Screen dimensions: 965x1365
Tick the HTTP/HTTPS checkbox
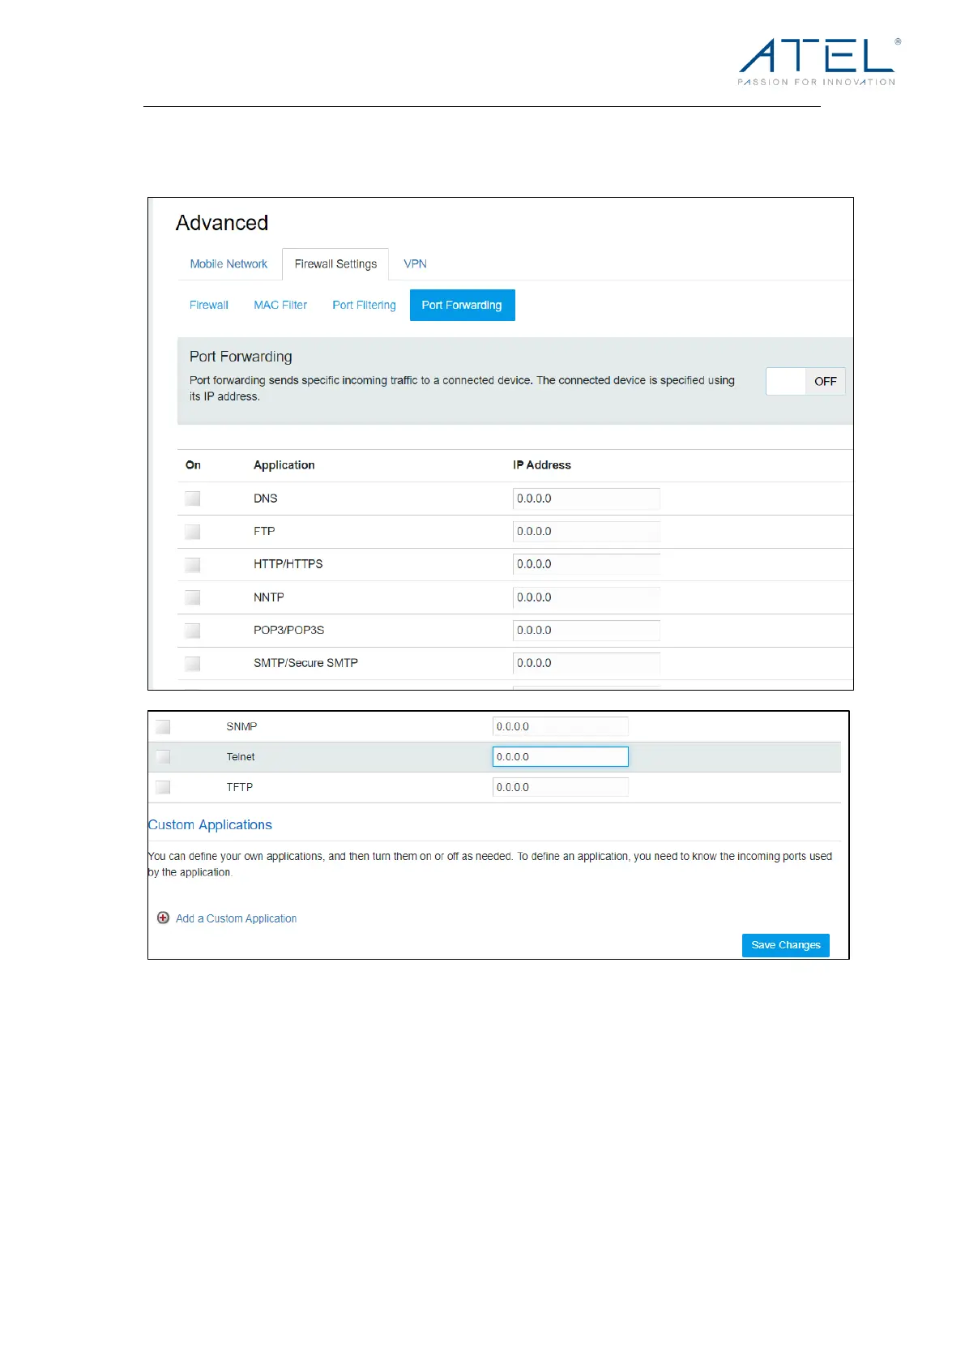pyautogui.click(x=192, y=564)
